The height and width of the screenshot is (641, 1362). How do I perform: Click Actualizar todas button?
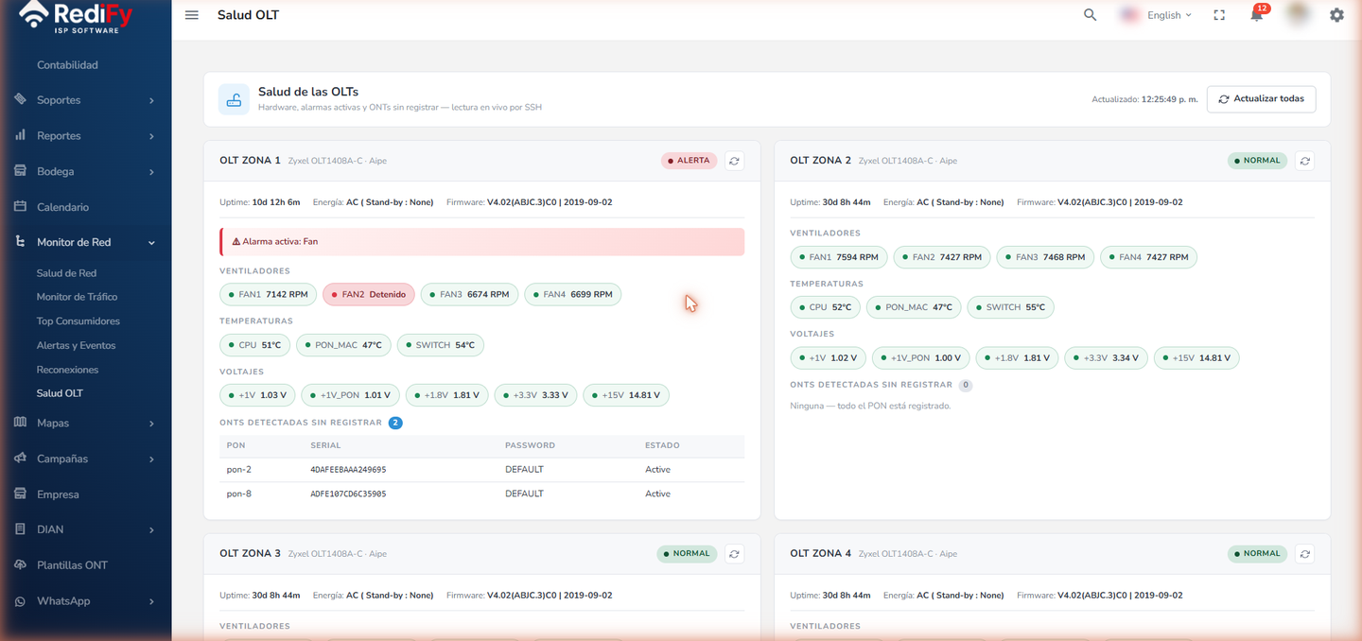coord(1261,99)
